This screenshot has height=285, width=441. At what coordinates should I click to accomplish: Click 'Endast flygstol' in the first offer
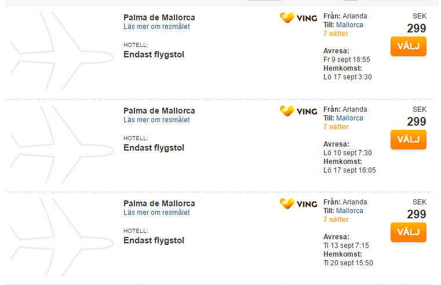click(154, 54)
